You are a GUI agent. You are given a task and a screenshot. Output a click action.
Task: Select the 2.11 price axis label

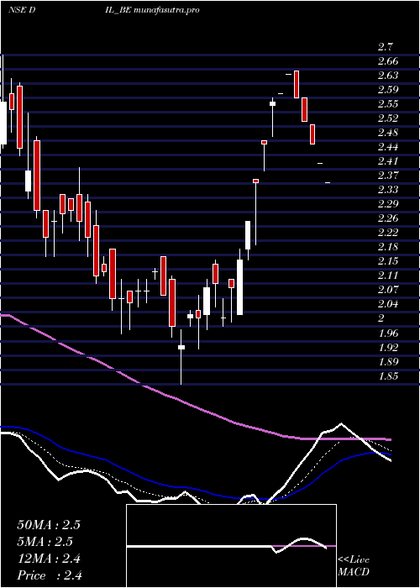point(388,276)
